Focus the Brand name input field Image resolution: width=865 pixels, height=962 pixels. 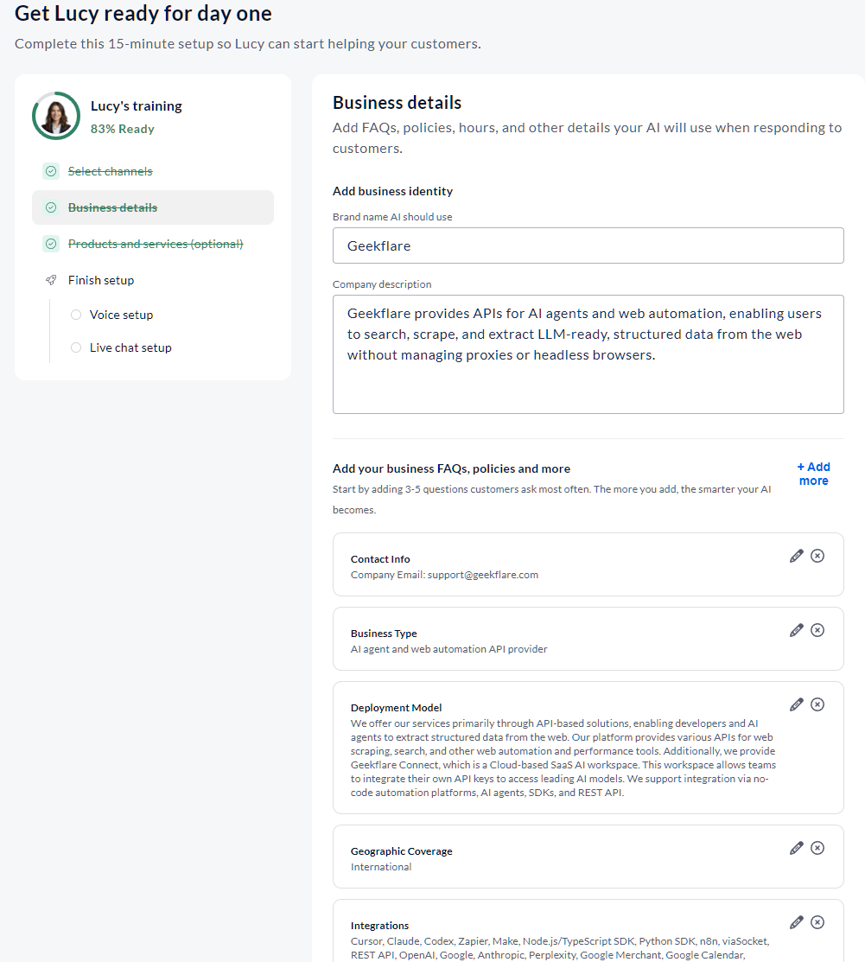pos(588,245)
